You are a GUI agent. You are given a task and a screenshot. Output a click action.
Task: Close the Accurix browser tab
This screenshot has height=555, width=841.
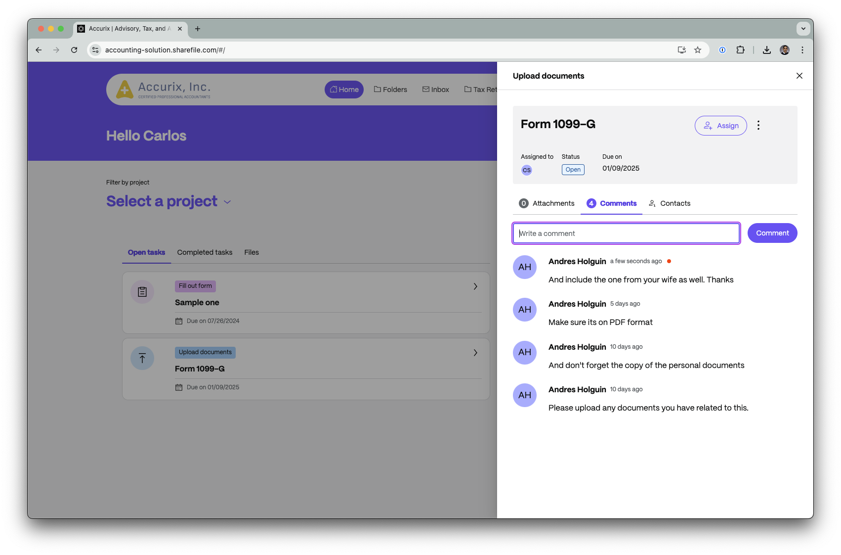180,29
